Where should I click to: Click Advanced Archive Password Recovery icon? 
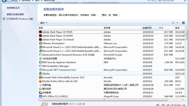[x=40, y=55]
